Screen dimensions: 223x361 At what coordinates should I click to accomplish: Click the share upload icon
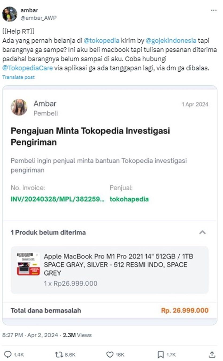(x=212, y=355)
